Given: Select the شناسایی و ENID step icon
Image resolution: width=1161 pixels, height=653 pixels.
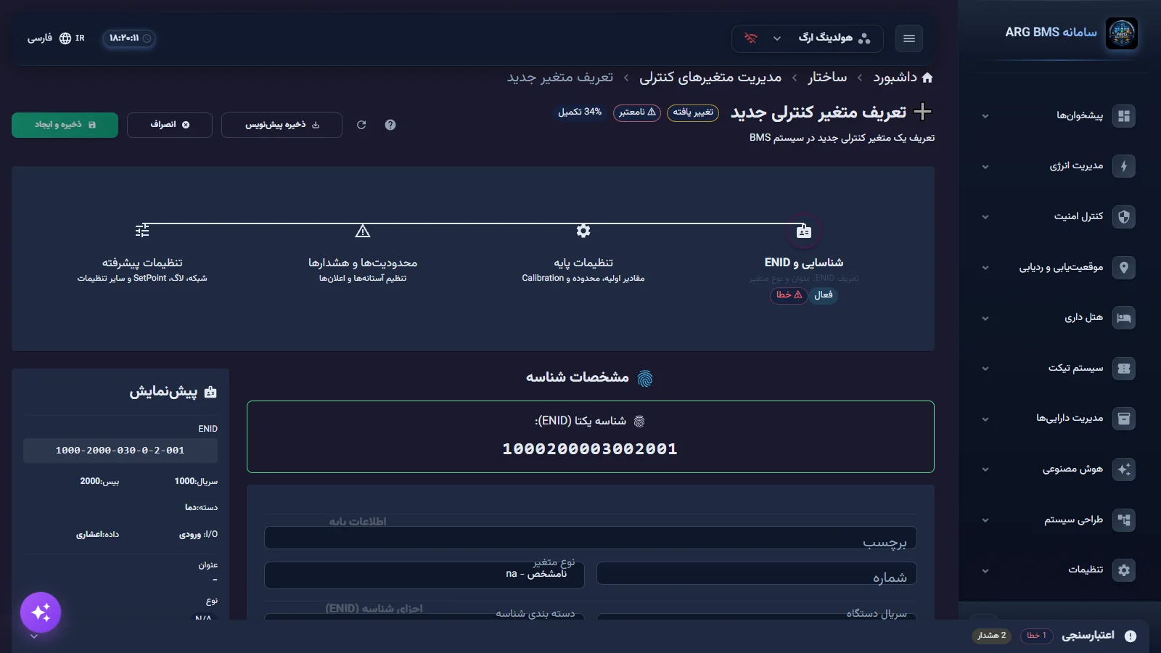Looking at the screenshot, I should click(804, 231).
